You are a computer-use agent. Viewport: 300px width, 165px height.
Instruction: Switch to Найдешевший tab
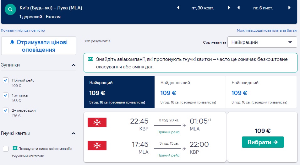pyautogui.click(x=190, y=92)
